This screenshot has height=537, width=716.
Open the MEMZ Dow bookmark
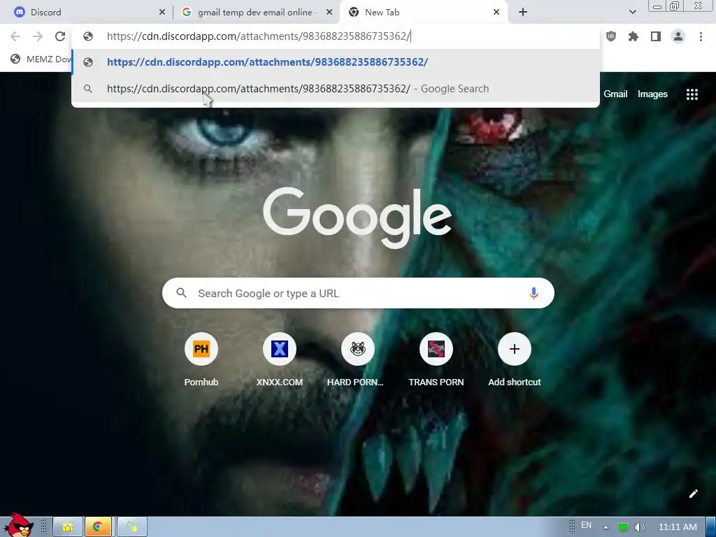coord(41,59)
